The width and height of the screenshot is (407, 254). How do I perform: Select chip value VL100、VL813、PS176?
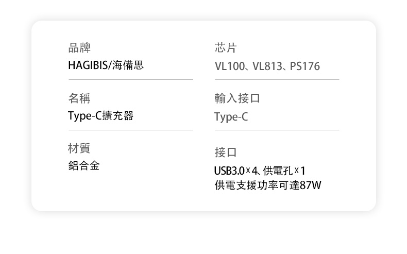[267, 66]
